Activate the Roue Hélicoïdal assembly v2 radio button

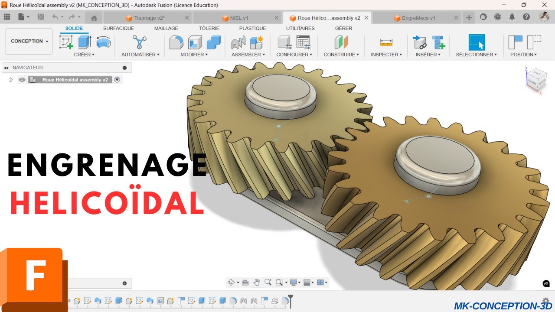coord(117,80)
